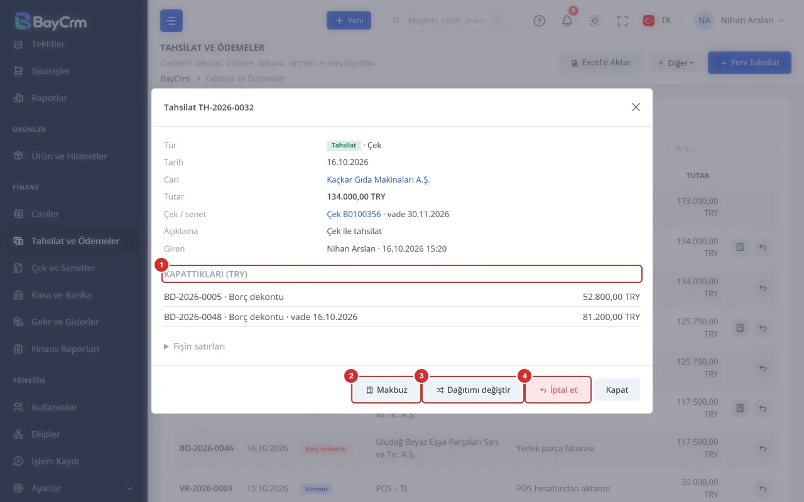This screenshot has height=502, width=804.
Task: Click Dağıtımı değiştir button
Action: pyautogui.click(x=472, y=390)
